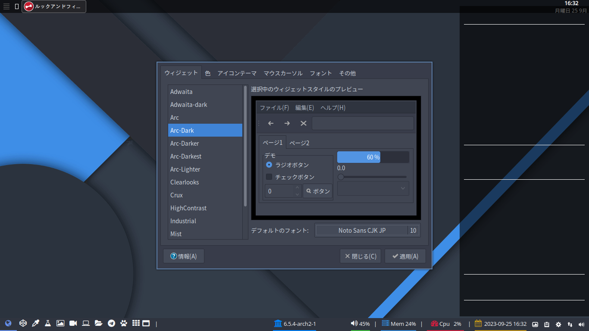Select the Arc-Darkest theme
The width and height of the screenshot is (589, 331).
(205, 156)
